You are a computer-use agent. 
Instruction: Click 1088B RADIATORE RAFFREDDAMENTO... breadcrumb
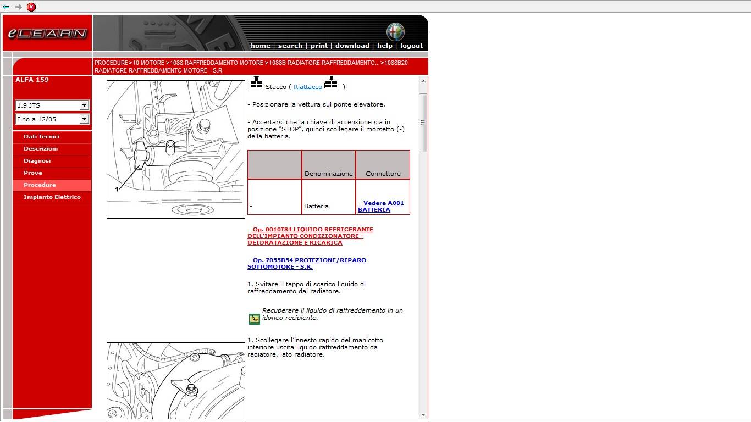pos(324,63)
